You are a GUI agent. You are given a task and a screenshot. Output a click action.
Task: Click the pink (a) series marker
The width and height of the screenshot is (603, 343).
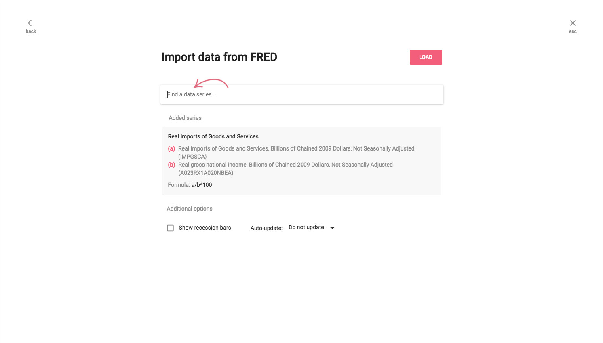coord(171,148)
